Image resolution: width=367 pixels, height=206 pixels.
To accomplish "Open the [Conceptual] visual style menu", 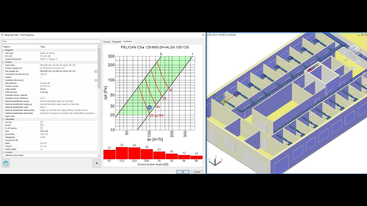I will (229, 35).
